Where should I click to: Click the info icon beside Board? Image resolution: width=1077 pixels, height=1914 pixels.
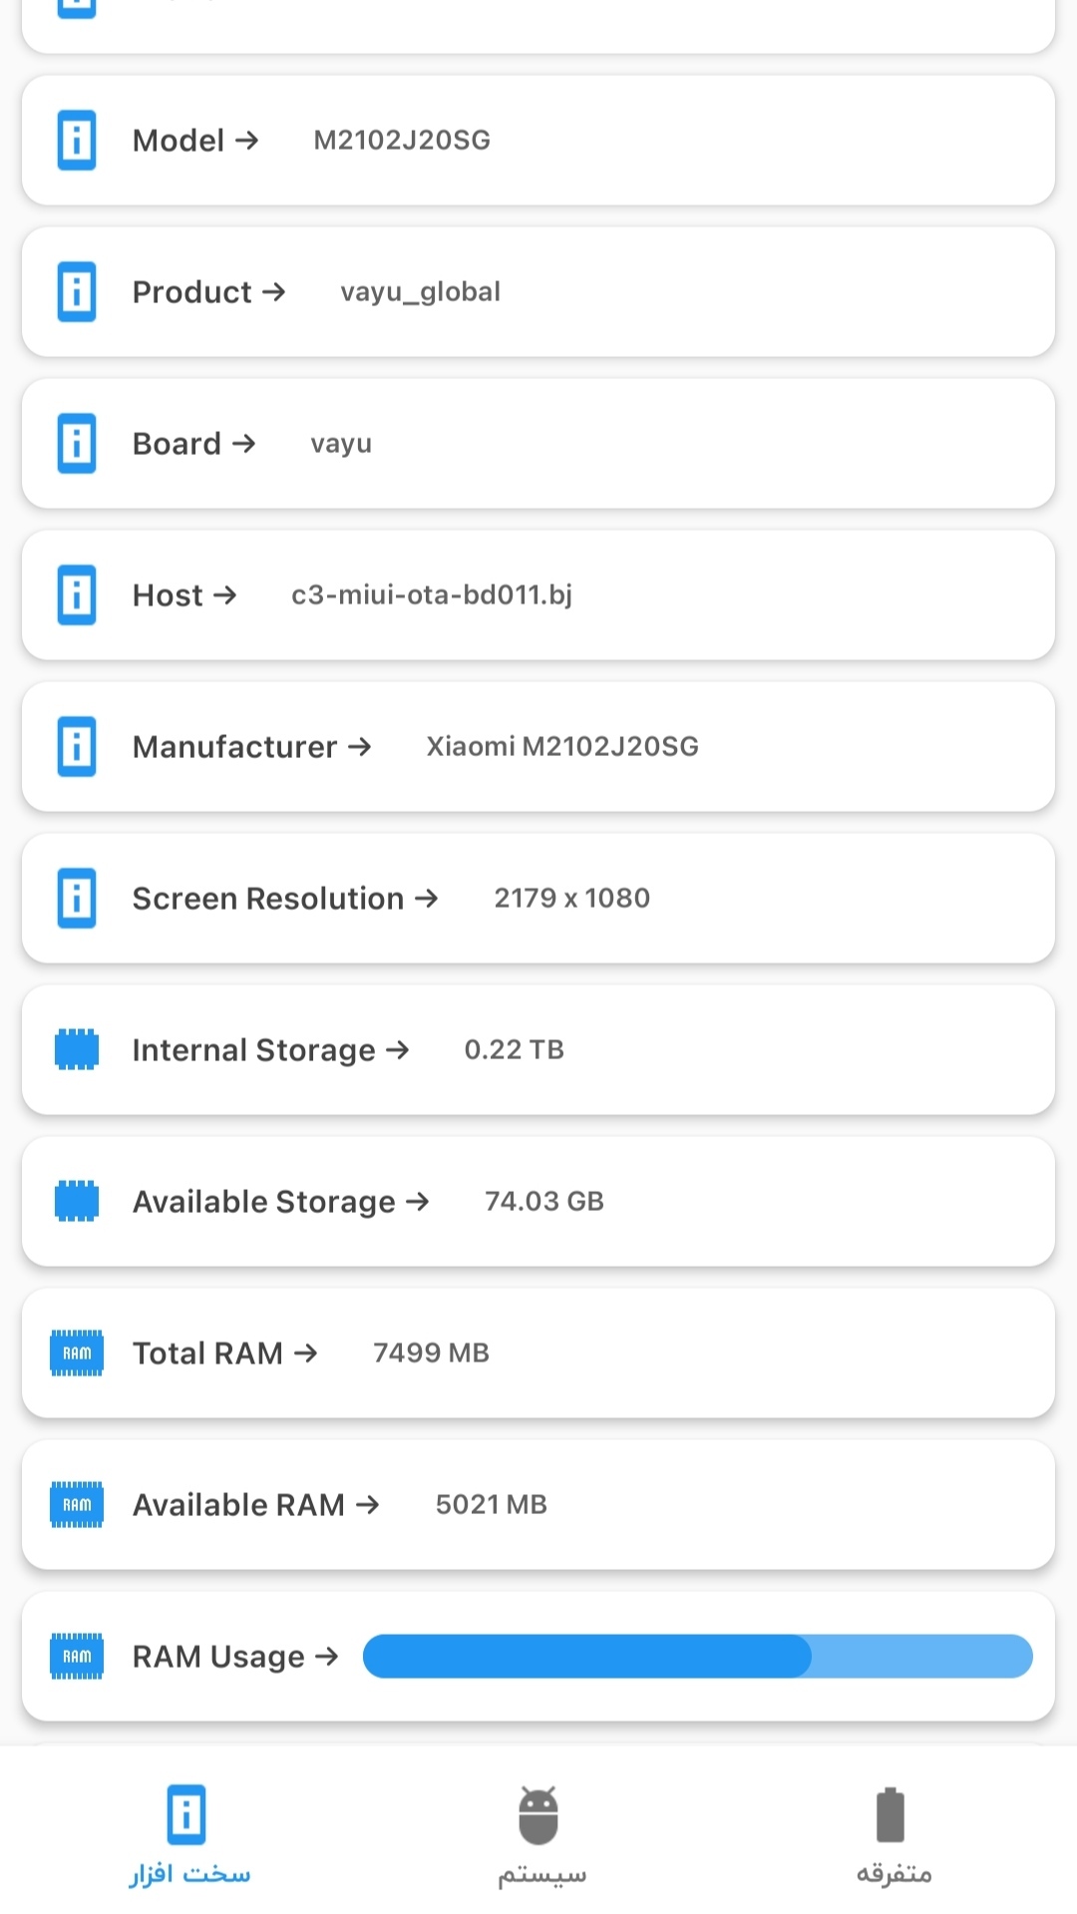coord(77,444)
